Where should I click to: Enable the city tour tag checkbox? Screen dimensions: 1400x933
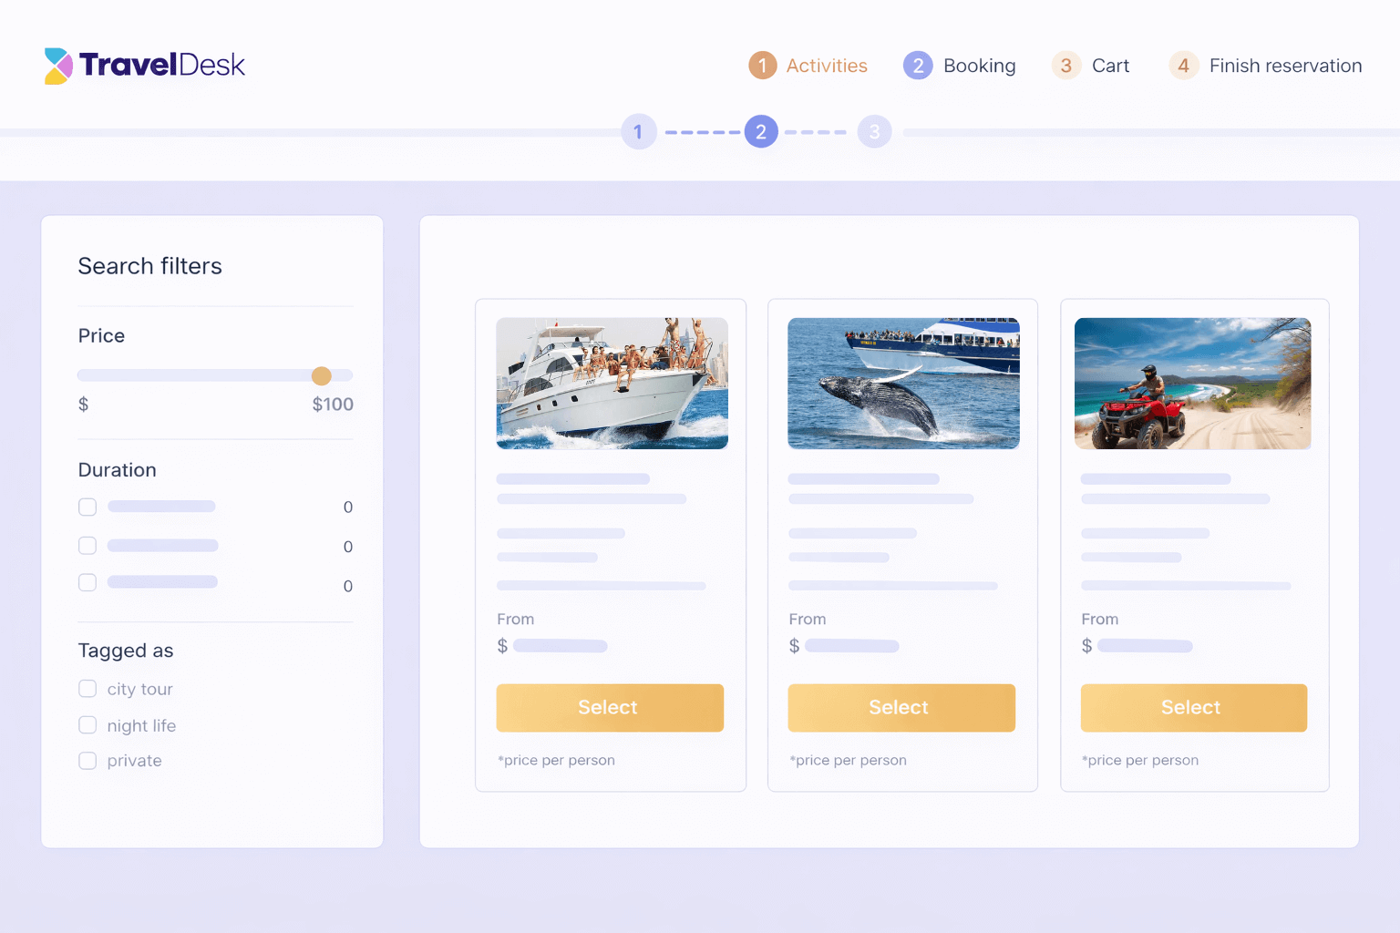(x=87, y=689)
